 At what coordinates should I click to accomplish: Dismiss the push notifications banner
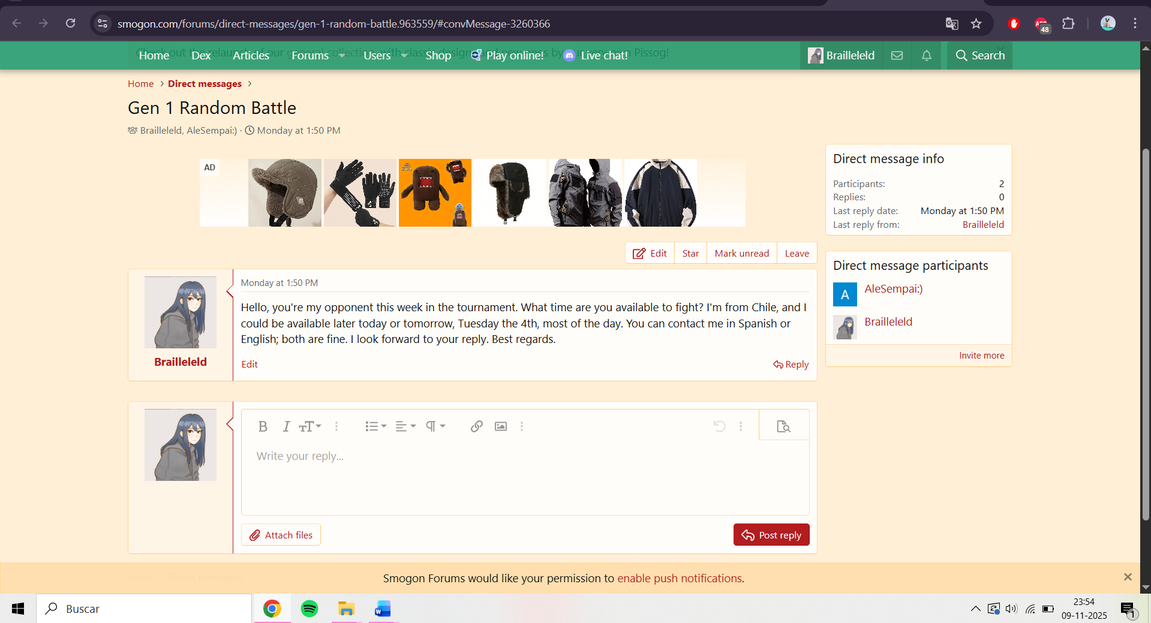tap(1128, 577)
